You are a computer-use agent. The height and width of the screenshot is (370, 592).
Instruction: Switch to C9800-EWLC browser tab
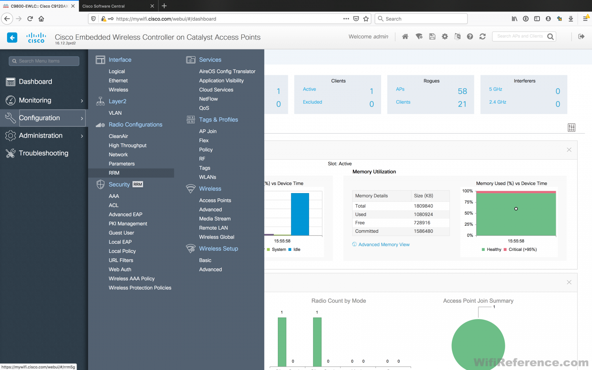click(x=39, y=6)
